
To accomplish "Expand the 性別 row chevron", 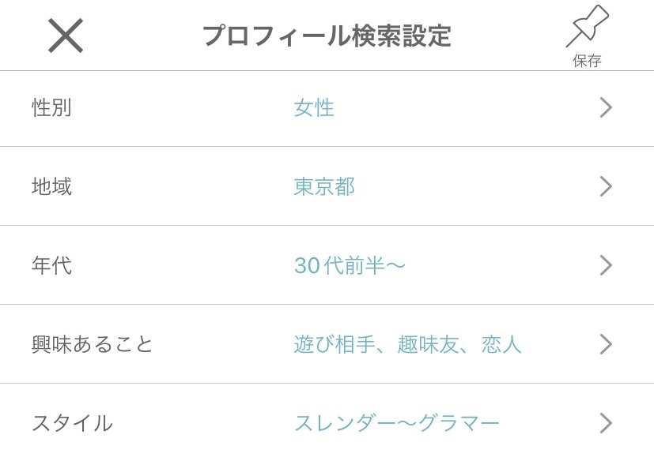I will 606,107.
